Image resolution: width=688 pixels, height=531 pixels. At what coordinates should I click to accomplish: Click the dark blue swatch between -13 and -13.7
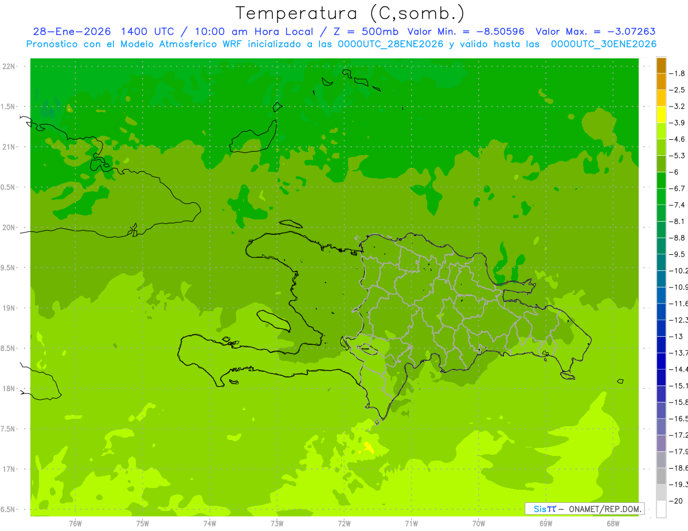tap(661, 344)
